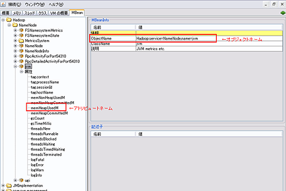Collapse the 属性 attributes node
Image resolution: width=286 pixels, height=191 pixels.
pos(21,72)
